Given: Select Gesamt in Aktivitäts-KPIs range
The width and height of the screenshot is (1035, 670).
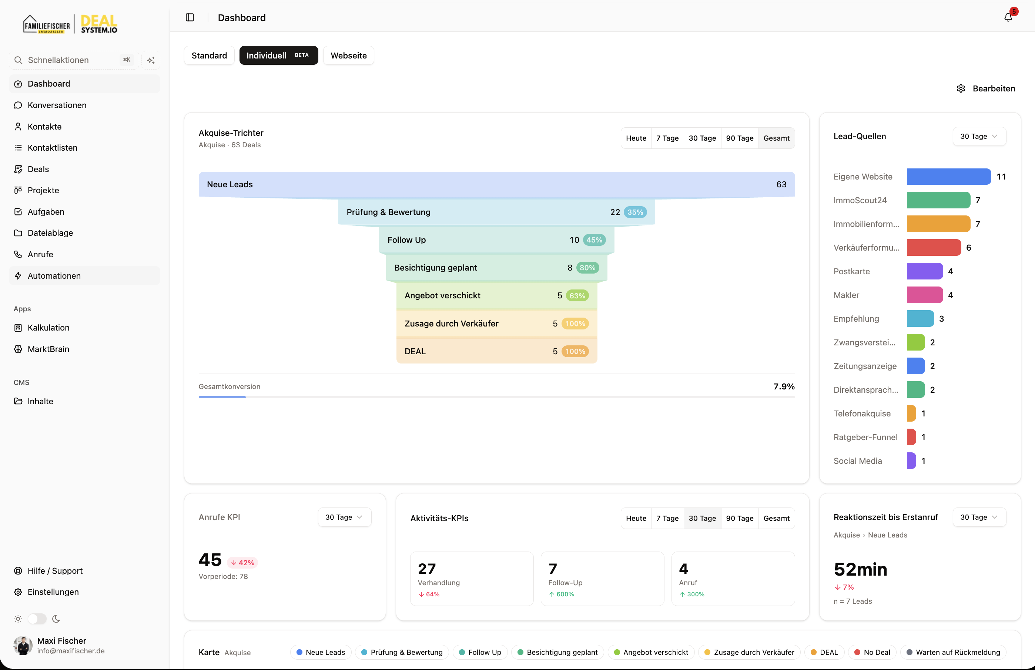Looking at the screenshot, I should [x=776, y=518].
